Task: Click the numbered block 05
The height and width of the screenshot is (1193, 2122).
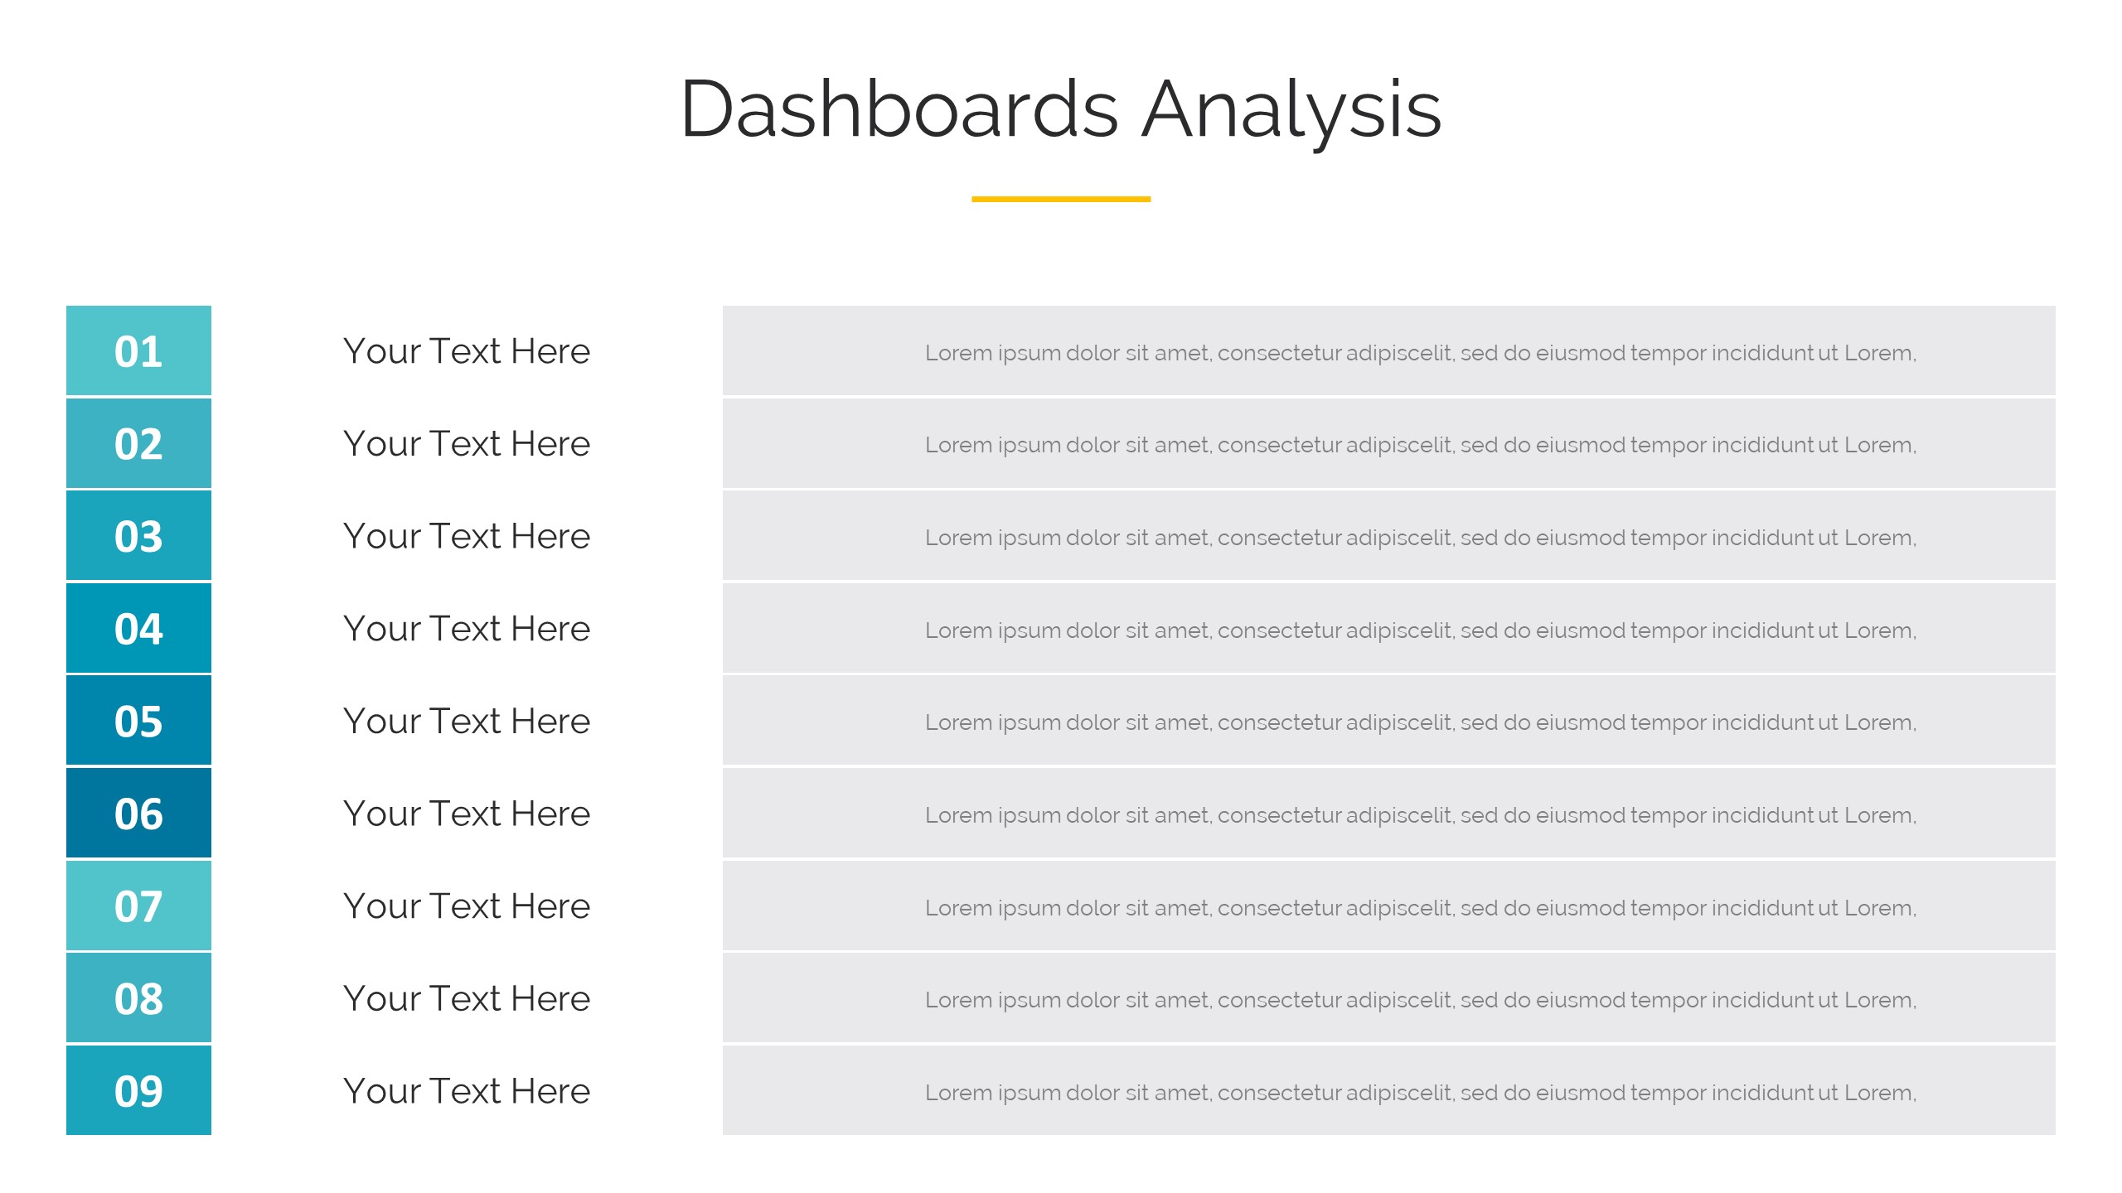Action: tap(138, 721)
